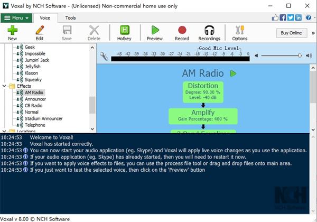The image size is (317, 222).
Task: Open the Amplify effect block
Action: (203, 116)
